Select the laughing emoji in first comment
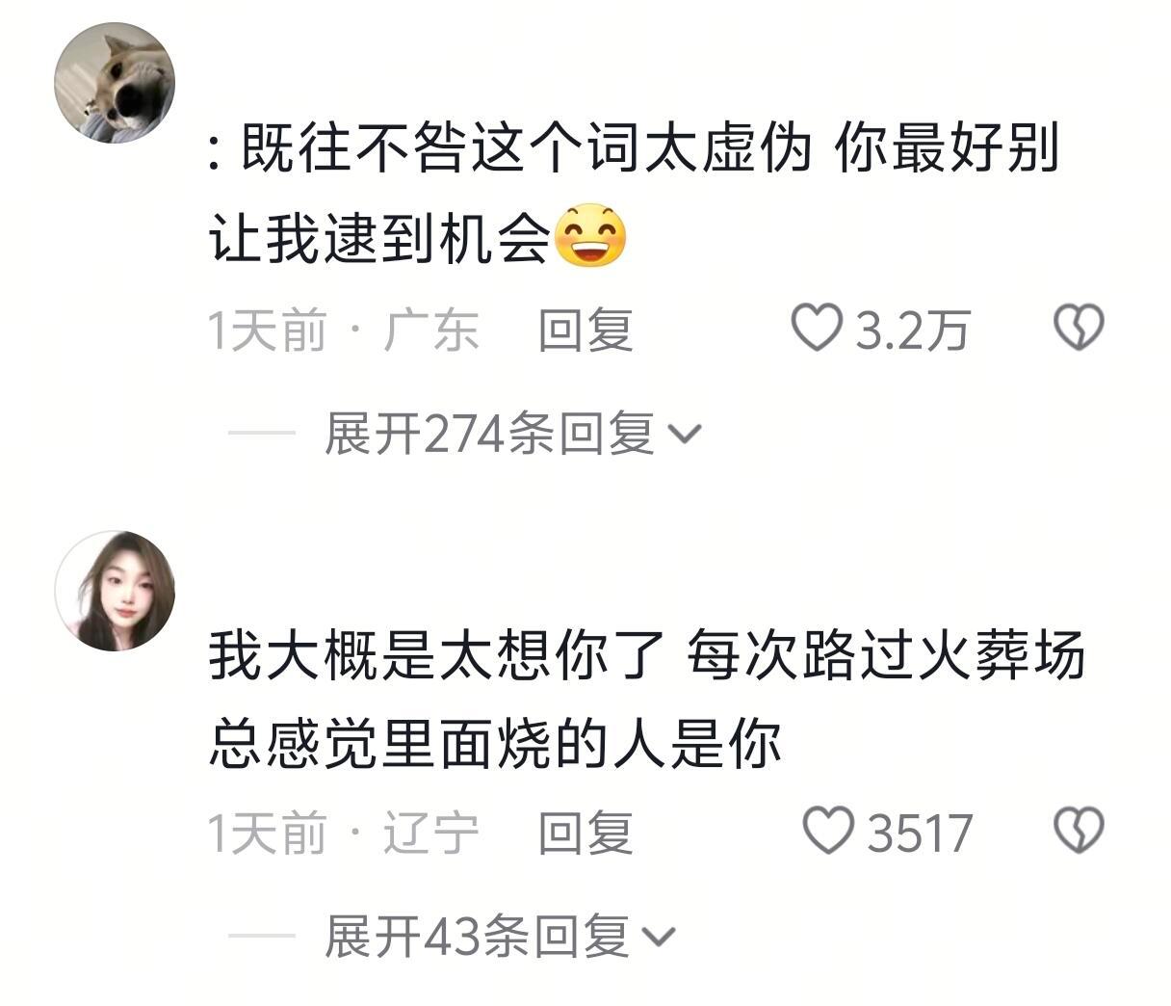 pos(589,236)
